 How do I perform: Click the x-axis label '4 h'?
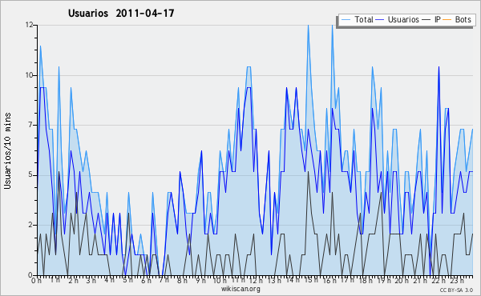coord(109,280)
